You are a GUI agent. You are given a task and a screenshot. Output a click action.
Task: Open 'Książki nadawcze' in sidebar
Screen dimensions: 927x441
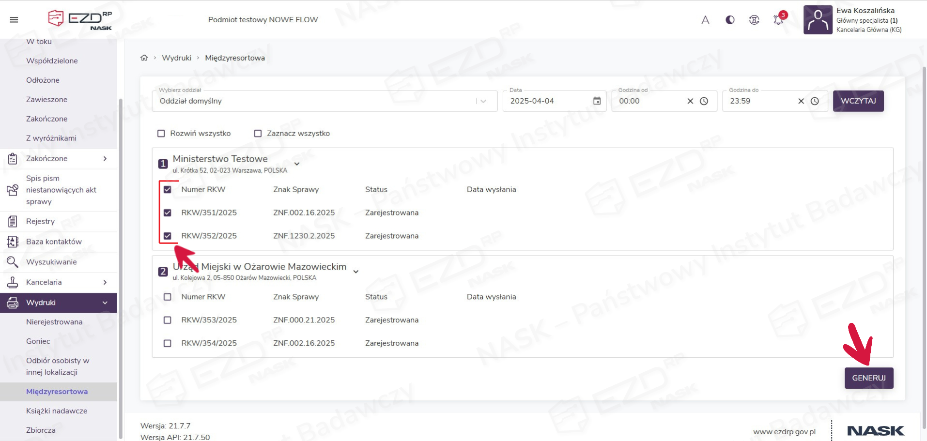point(57,411)
